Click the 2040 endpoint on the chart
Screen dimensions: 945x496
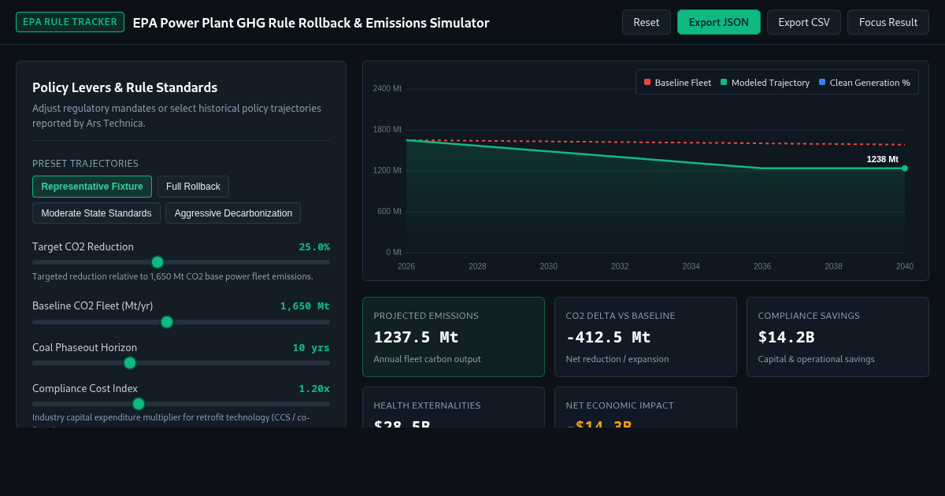click(905, 168)
